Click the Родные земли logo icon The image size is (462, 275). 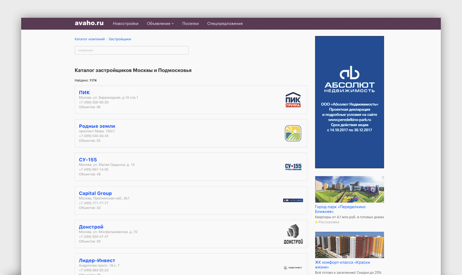293,133
